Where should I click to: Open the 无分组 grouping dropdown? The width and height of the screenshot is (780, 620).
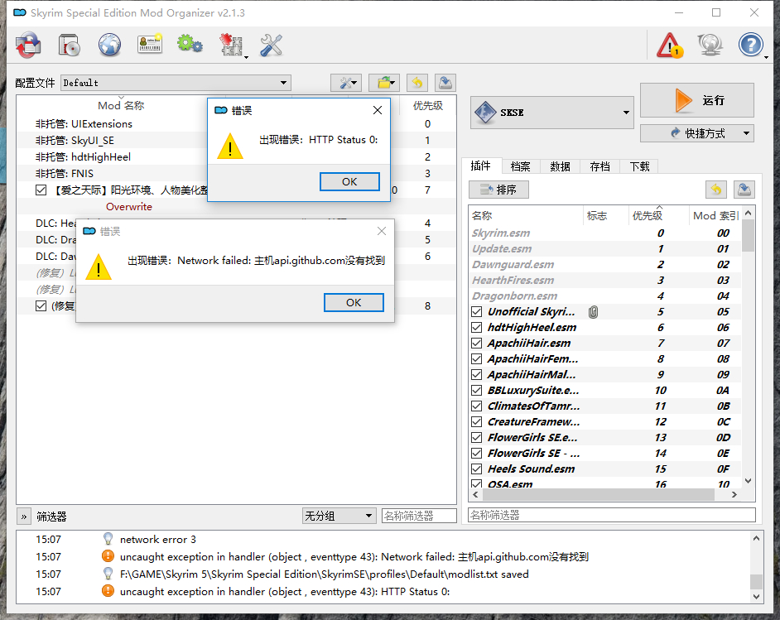pos(339,516)
